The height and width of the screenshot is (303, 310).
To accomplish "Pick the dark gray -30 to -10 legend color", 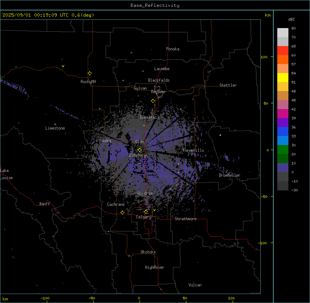I will pyautogui.click(x=283, y=186).
